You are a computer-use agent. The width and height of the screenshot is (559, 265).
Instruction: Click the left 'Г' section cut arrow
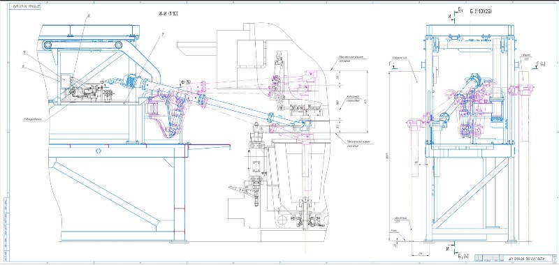(x=391, y=63)
